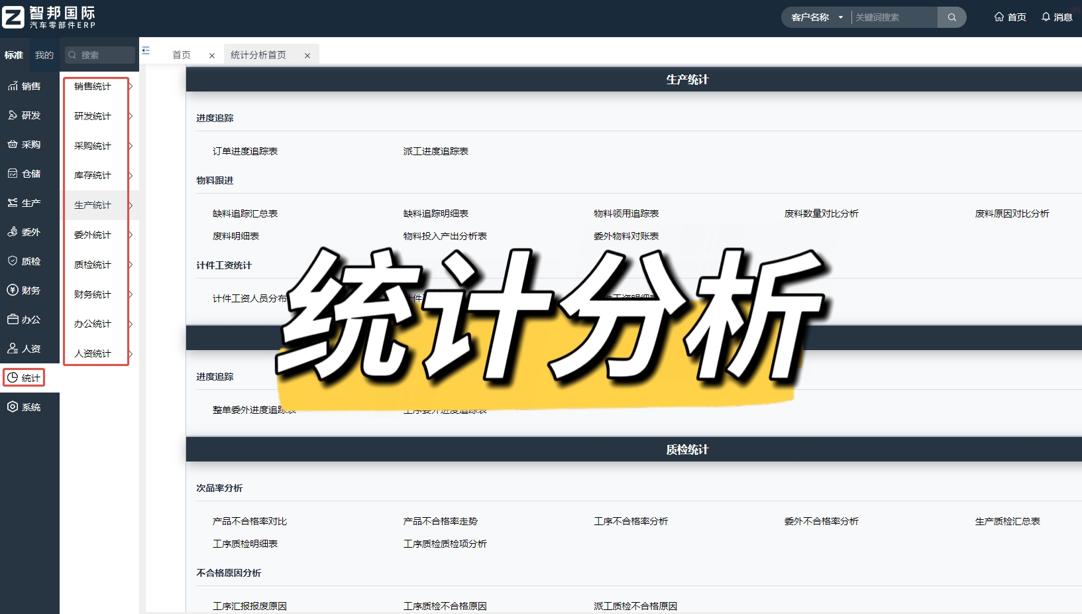This screenshot has height=614, width=1082.
Task: Close the 首页 tab
Action: 212,56
